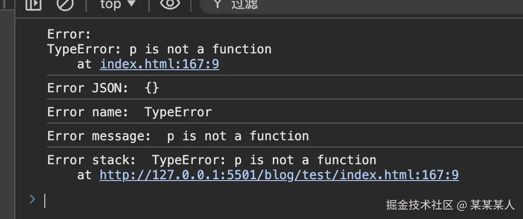Click the 'Error message' log line
This screenshot has width=523, height=219.
pyautogui.click(x=178, y=136)
